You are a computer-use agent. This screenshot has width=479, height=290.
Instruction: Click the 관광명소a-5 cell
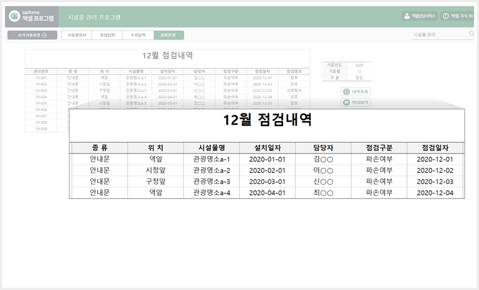pyautogui.click(x=136, y=103)
